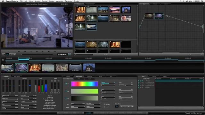This screenshot has width=205, height=115.
Task: Expand the PTZR keyframe row
Action: (x=145, y=87)
